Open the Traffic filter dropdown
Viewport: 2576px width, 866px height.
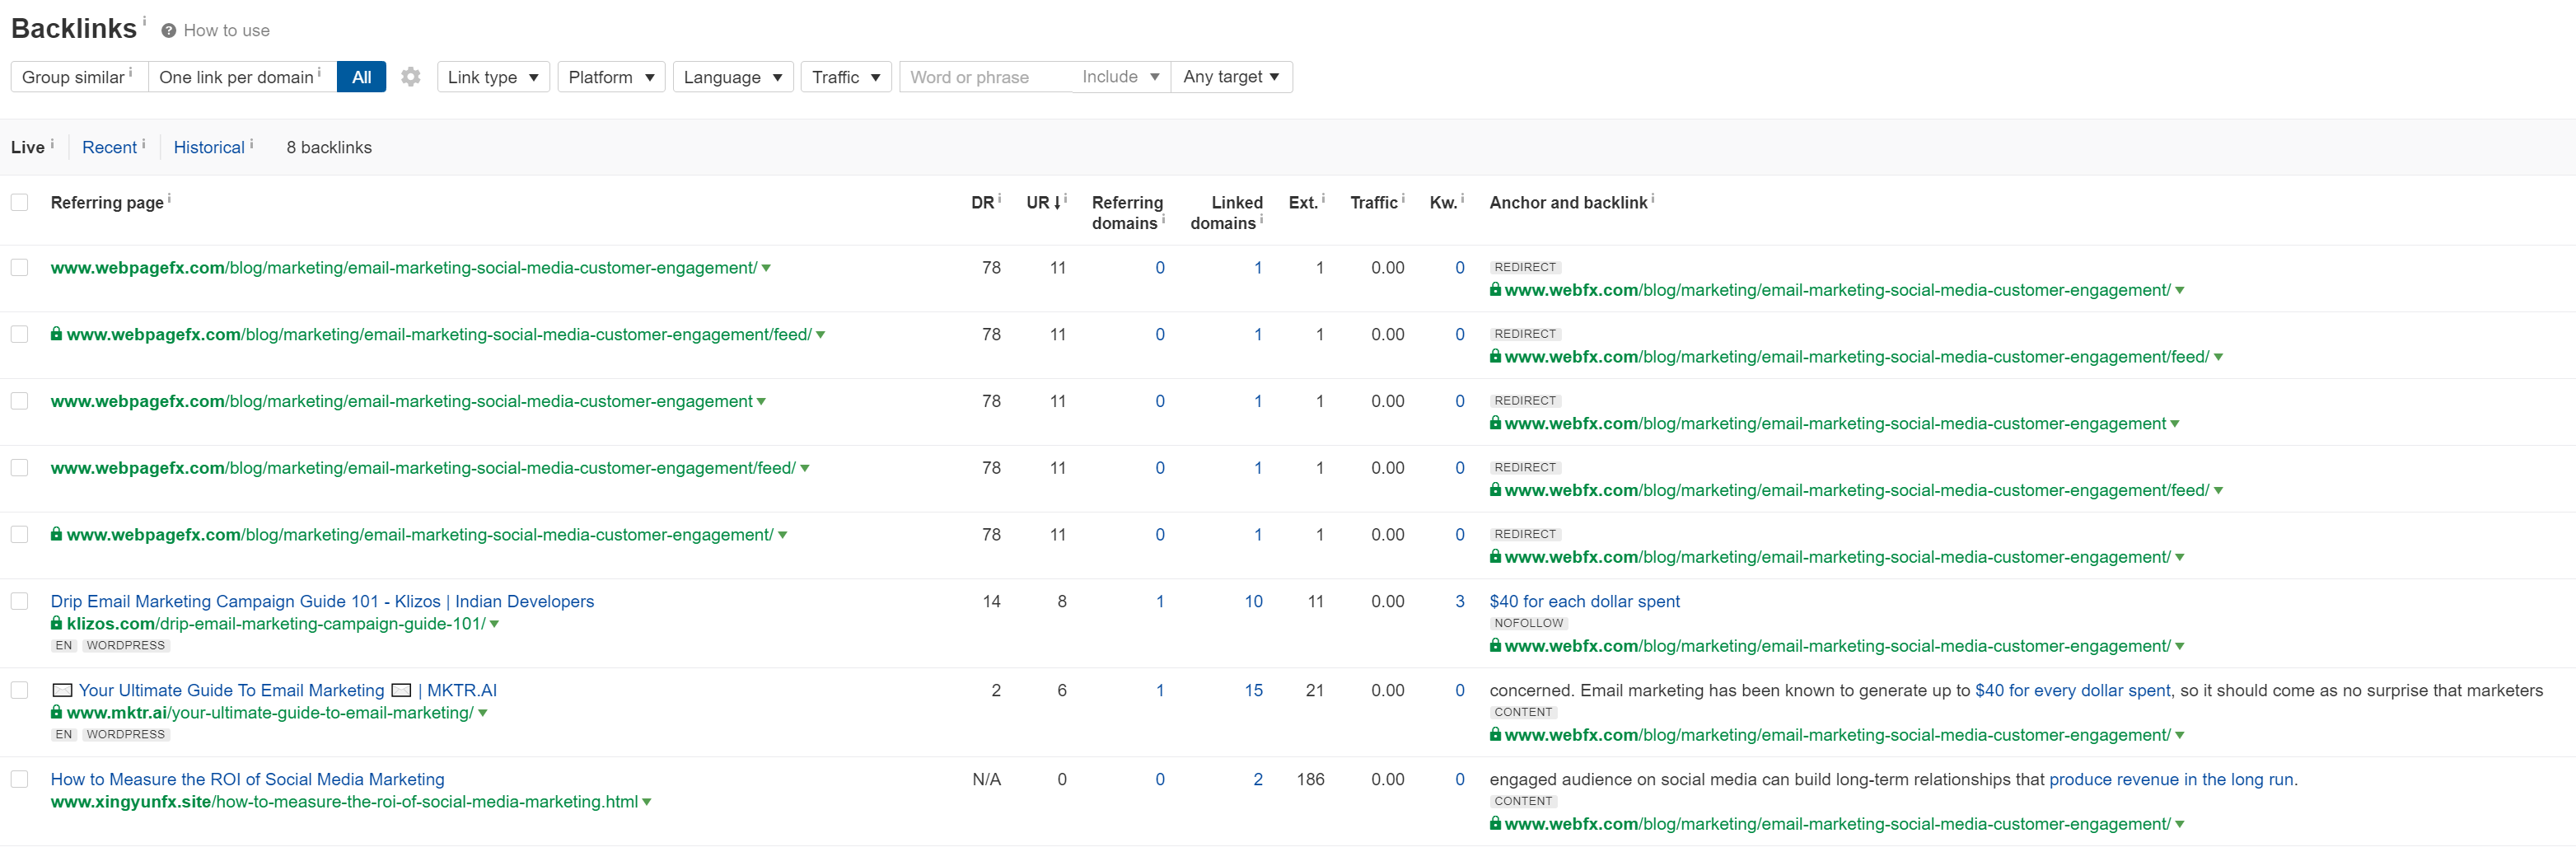[846, 77]
